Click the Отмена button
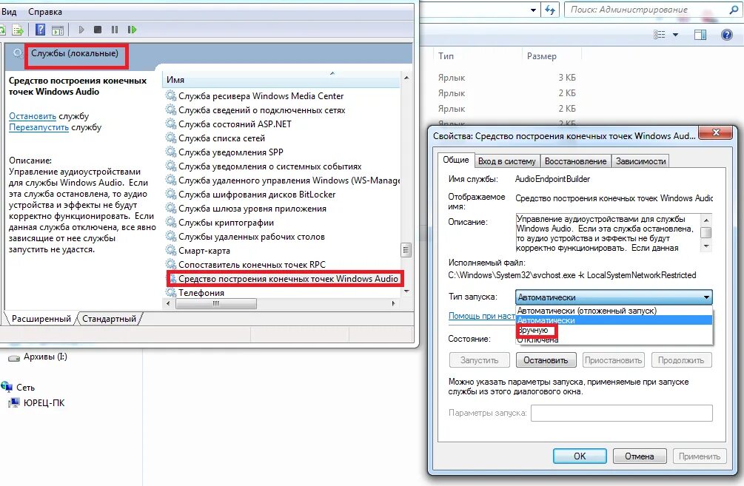Image resolution: width=744 pixels, height=486 pixels. pyautogui.click(x=639, y=456)
